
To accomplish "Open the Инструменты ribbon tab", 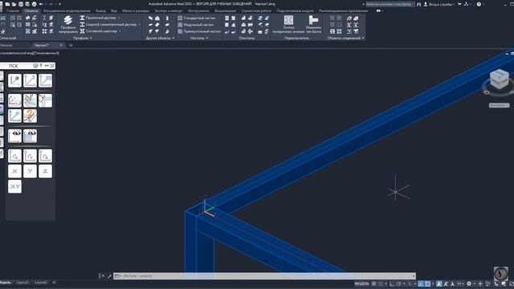I will [198, 10].
